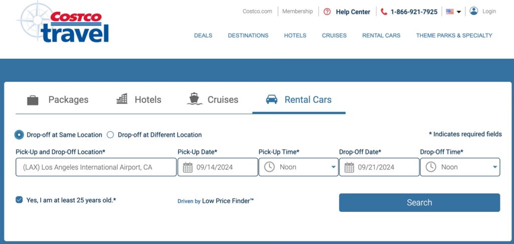This screenshot has height=244, width=514.
Task: Click the user profile Login icon
Action: click(474, 11)
